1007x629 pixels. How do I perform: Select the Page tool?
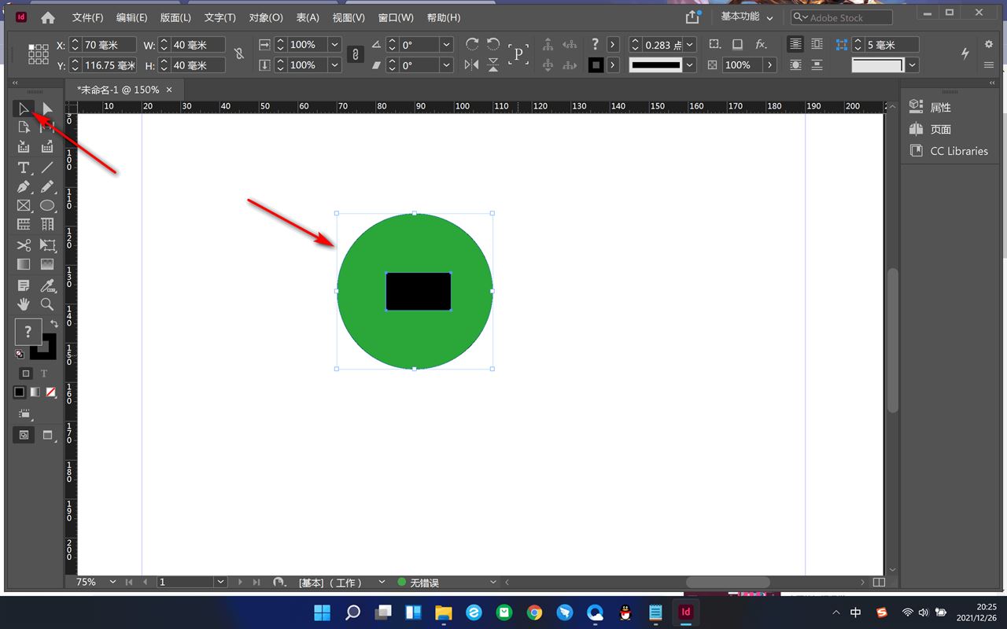pyautogui.click(x=24, y=127)
